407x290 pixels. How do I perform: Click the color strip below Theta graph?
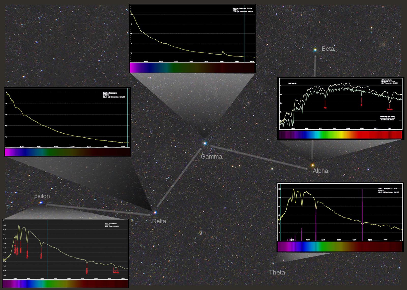340,246
